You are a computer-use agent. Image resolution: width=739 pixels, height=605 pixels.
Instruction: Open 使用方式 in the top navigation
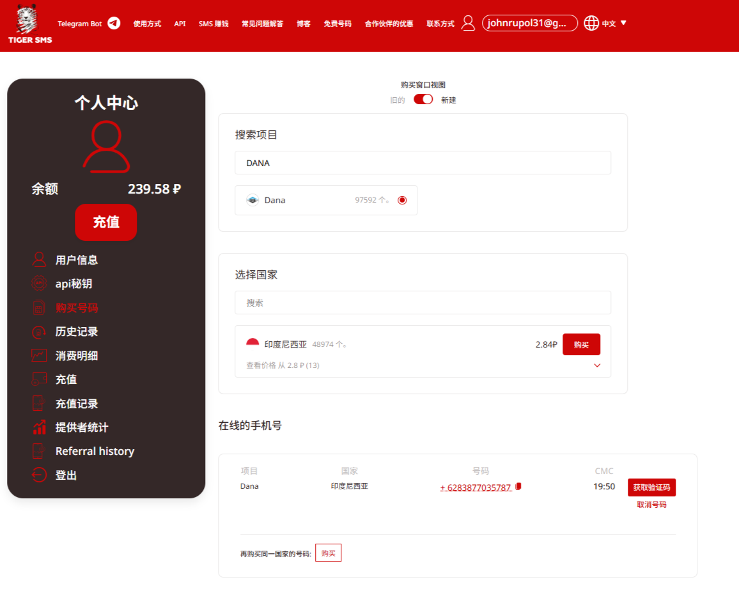pyautogui.click(x=147, y=24)
